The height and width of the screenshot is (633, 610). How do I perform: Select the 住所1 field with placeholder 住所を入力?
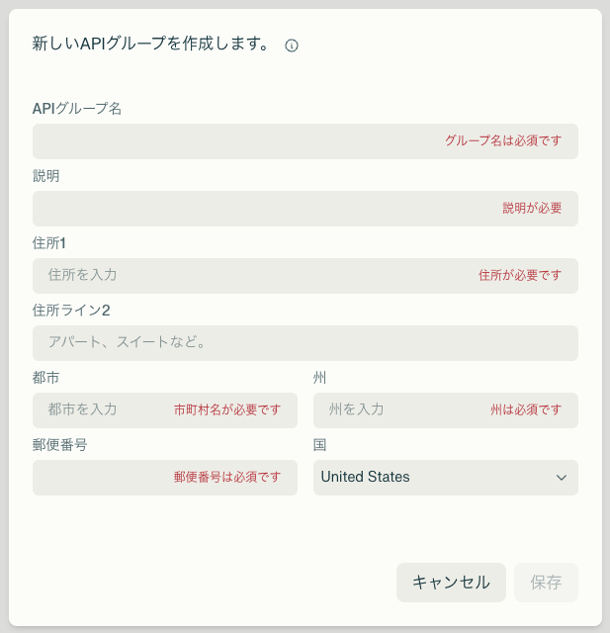coord(305,276)
